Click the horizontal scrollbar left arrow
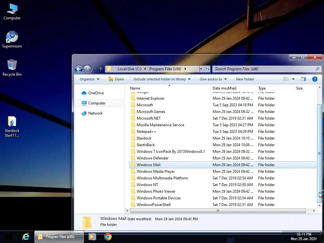The width and height of the screenshot is (324, 243). 127,211
